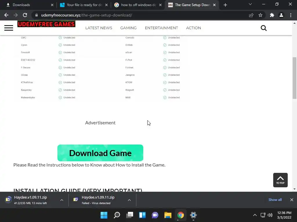The width and height of the screenshot is (297, 222).
Task: Open the Chrome profile avatar
Action: [x=281, y=15]
